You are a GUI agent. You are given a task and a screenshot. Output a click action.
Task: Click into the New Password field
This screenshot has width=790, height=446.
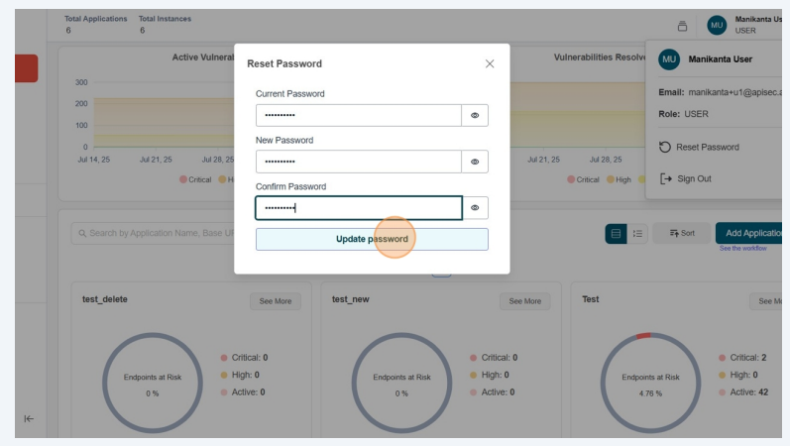[x=358, y=162]
